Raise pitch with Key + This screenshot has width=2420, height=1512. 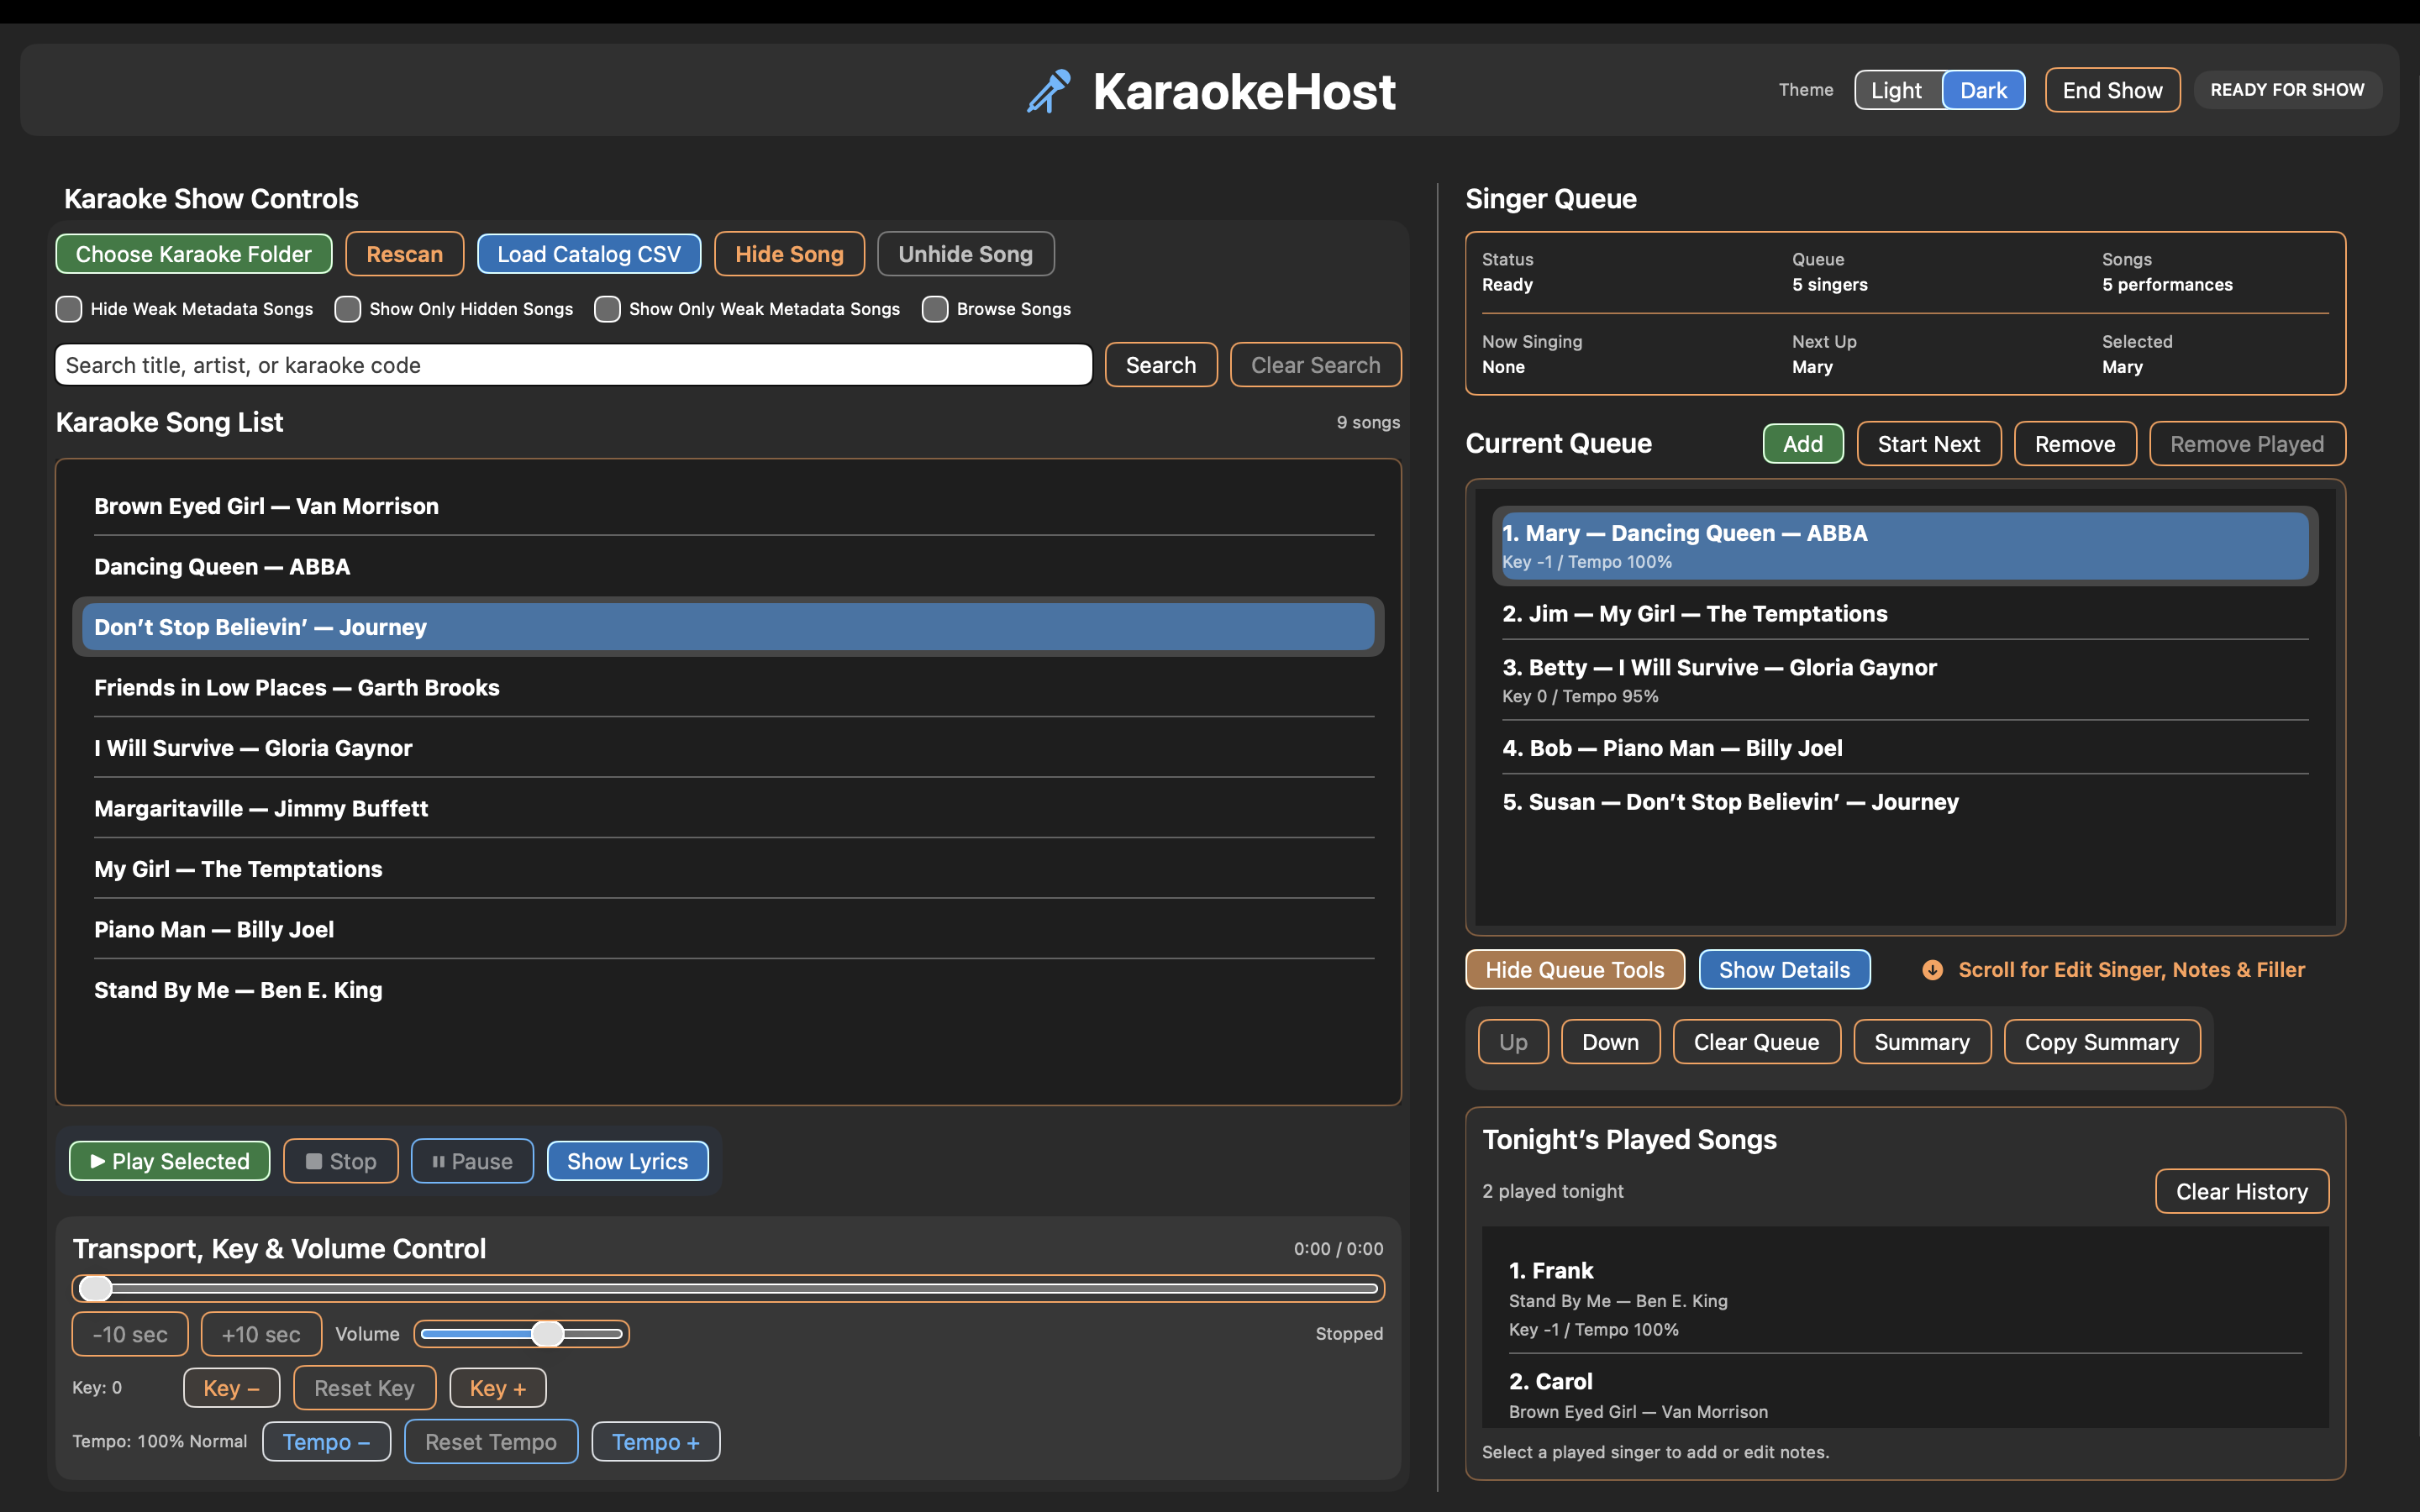click(x=498, y=1388)
